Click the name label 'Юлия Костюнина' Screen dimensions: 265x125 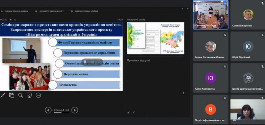click(205, 89)
